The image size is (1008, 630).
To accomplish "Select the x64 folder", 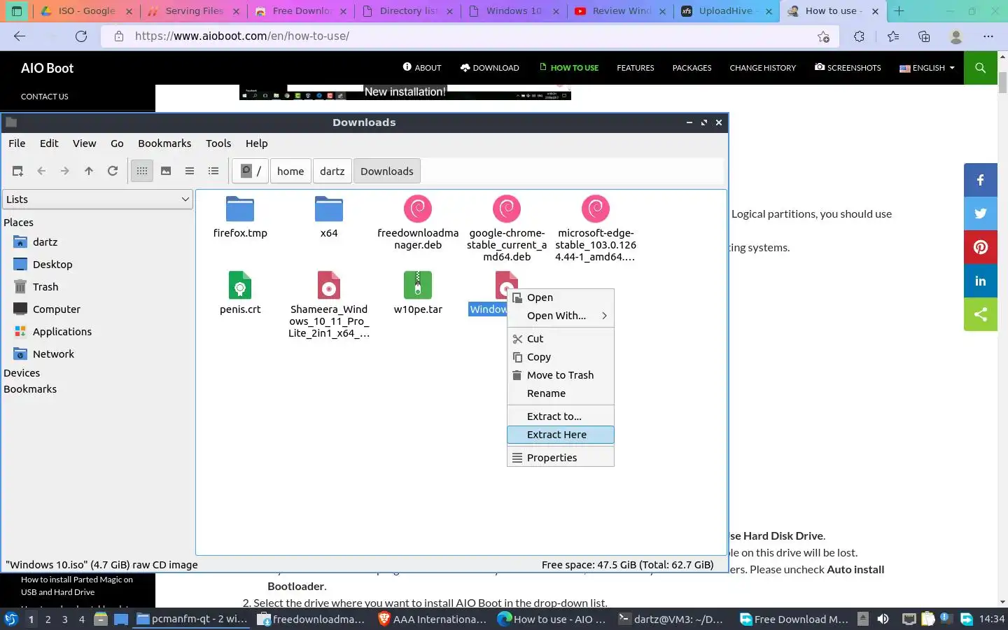I will (329, 218).
